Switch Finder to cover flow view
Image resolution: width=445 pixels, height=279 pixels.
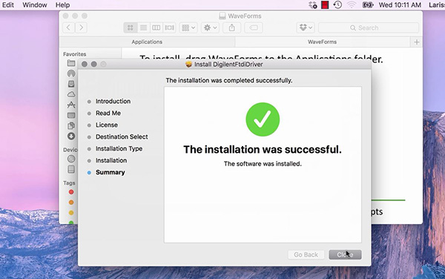[x=169, y=27]
